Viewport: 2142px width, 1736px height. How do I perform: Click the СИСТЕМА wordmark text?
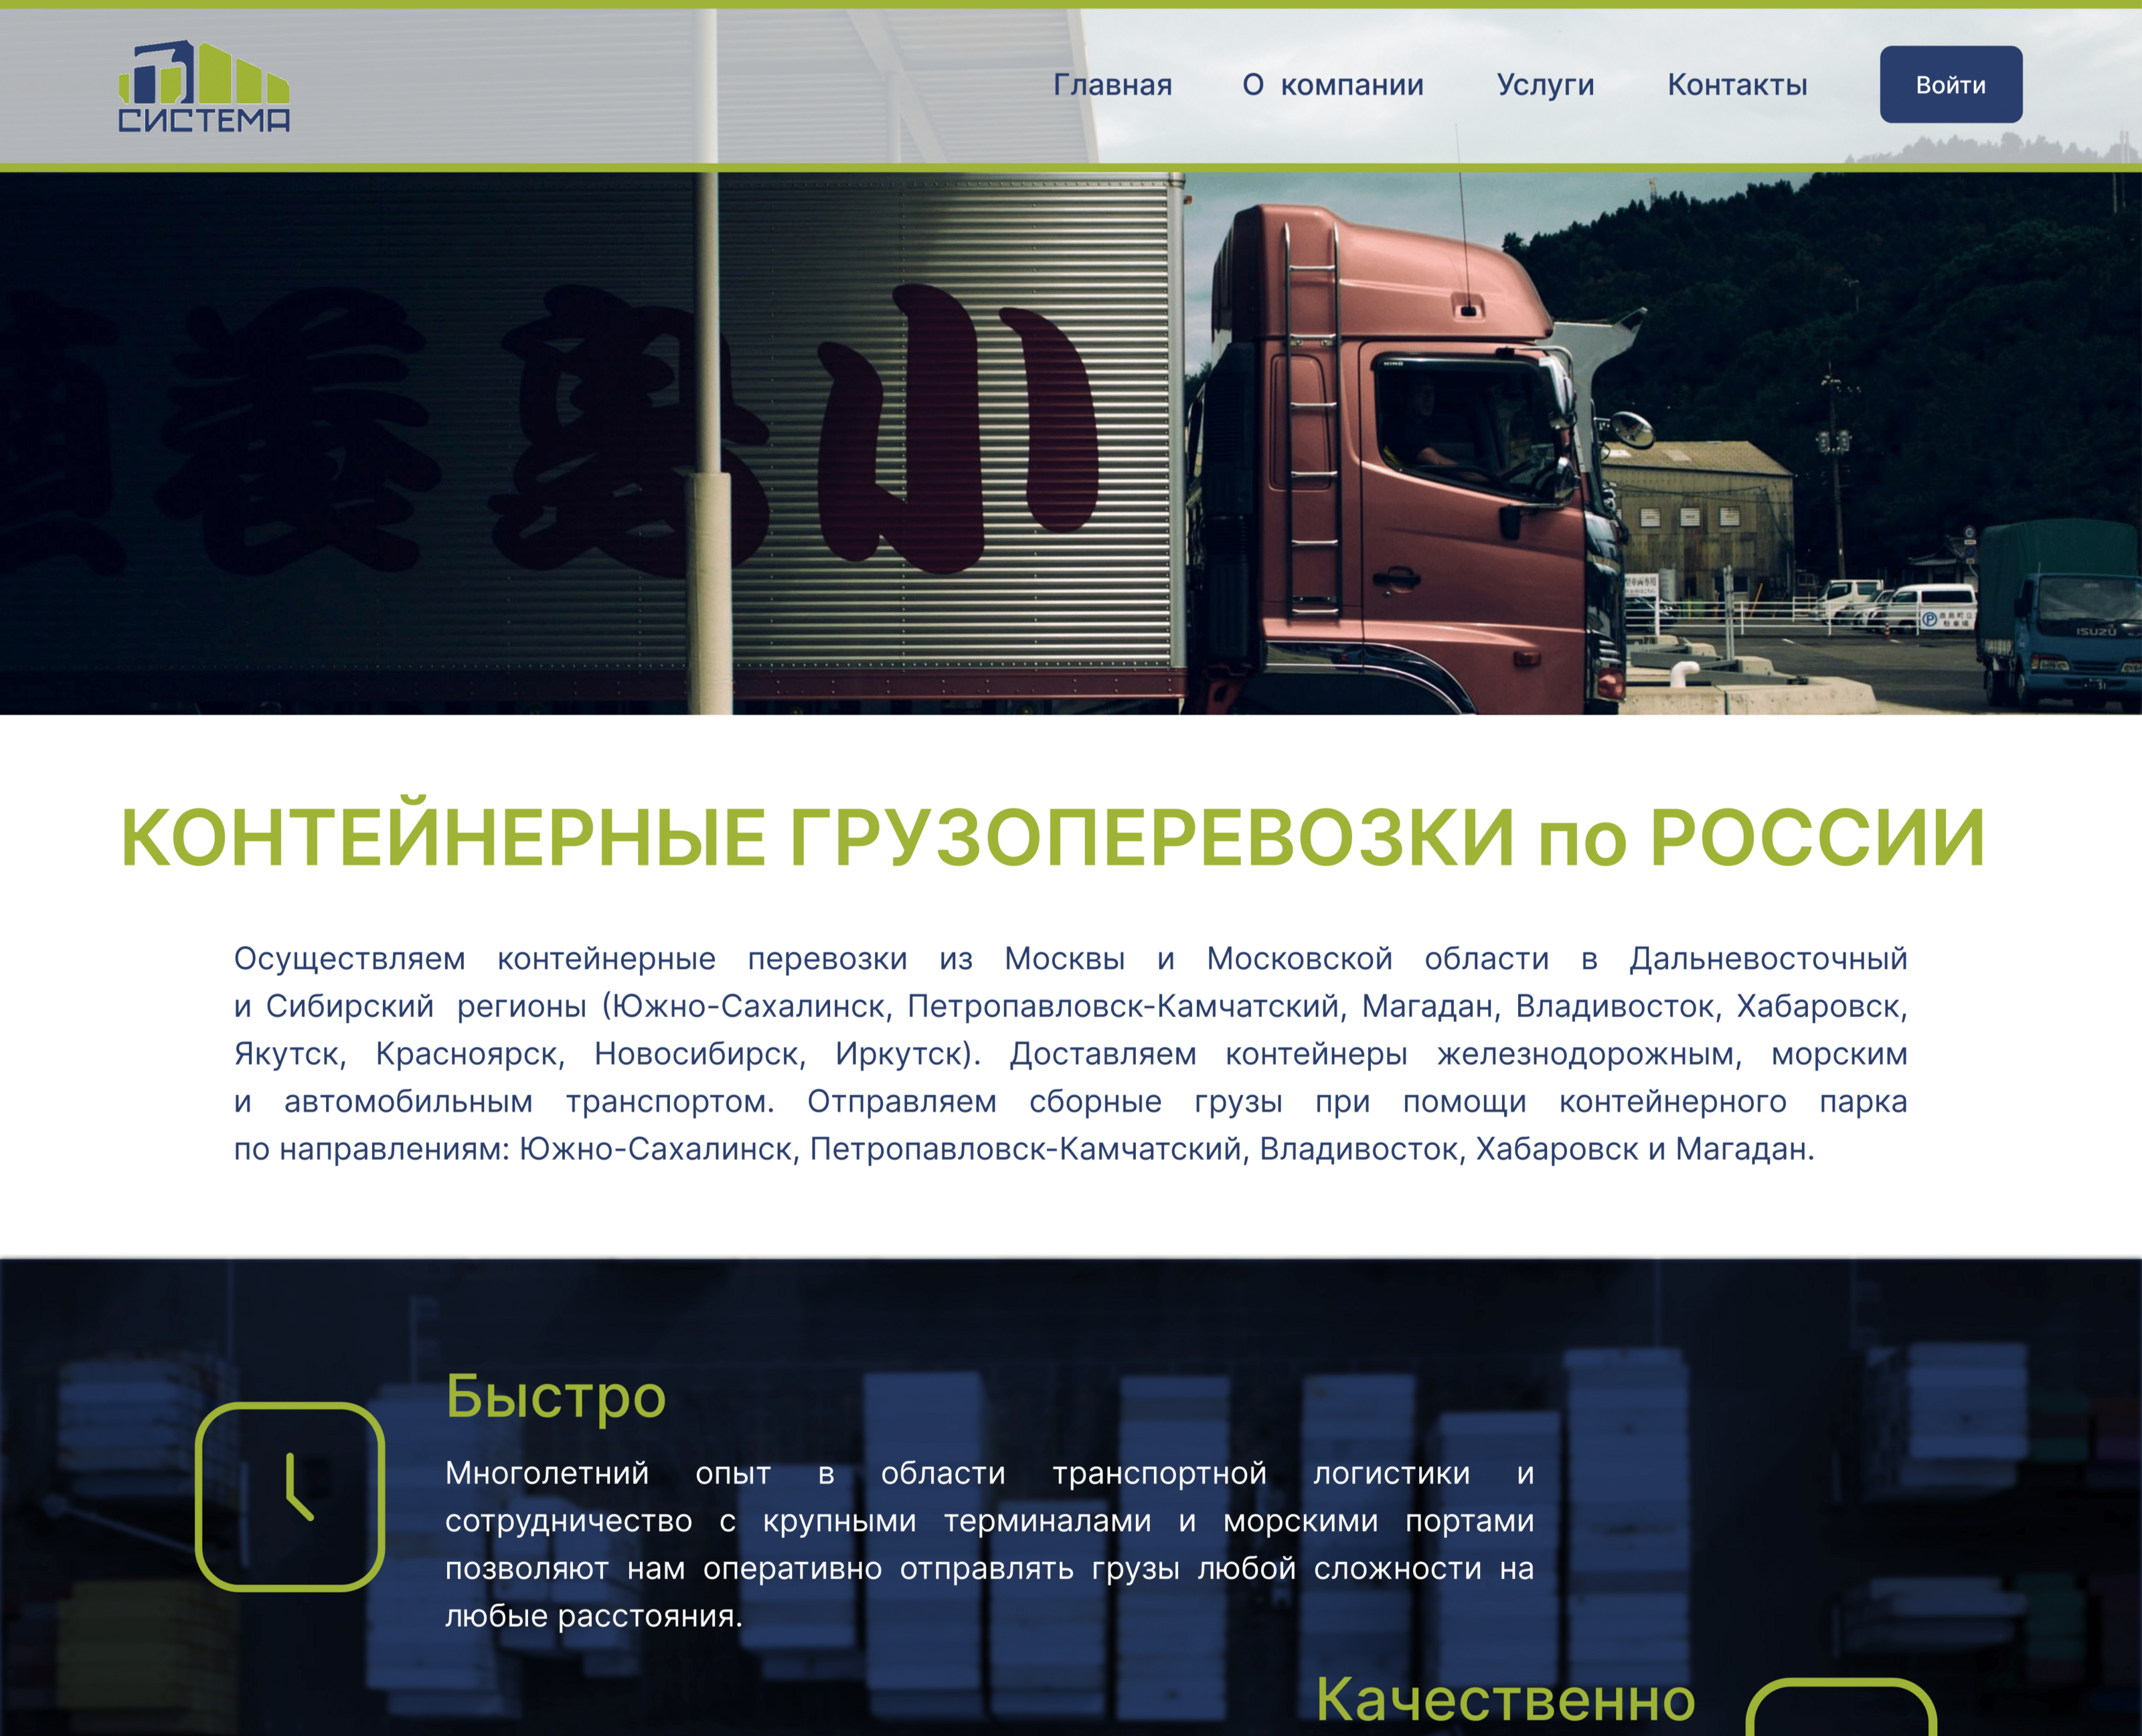point(204,121)
